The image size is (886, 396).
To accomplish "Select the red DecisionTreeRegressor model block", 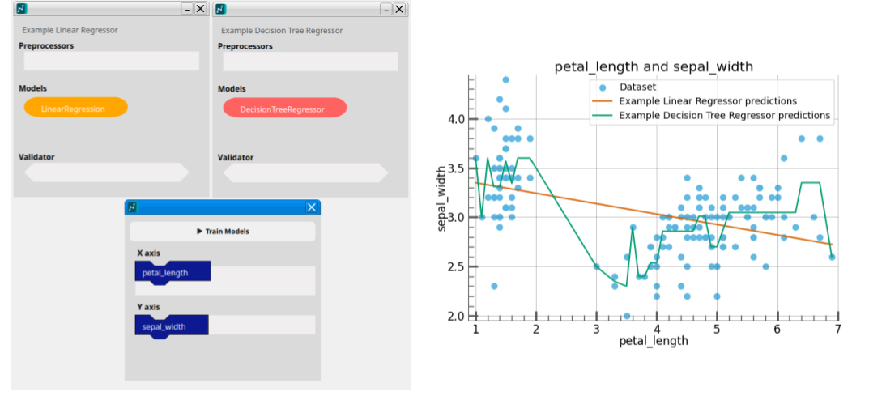I will (x=285, y=108).
